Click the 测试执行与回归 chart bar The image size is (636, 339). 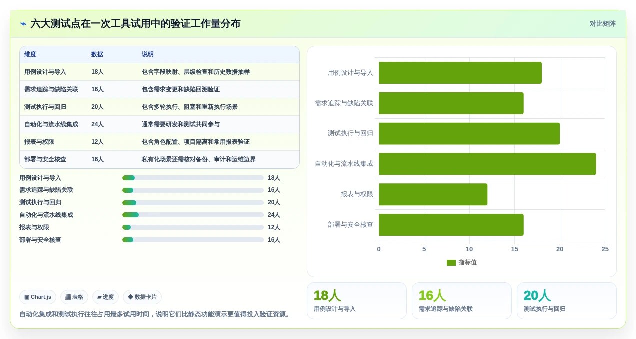coord(469,133)
